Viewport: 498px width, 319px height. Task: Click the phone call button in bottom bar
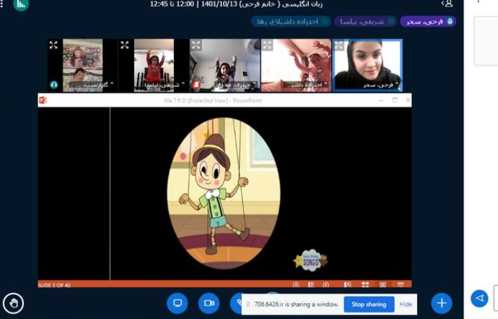point(236,303)
